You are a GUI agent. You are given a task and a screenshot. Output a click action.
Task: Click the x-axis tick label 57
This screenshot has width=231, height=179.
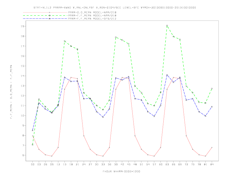point(154,164)
